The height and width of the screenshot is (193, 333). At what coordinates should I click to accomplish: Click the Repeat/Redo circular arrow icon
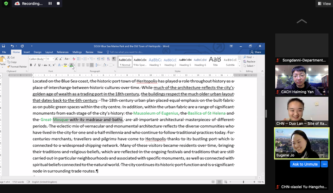coord(22,46)
